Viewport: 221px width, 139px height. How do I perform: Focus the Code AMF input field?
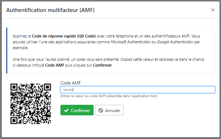[x=138, y=90]
